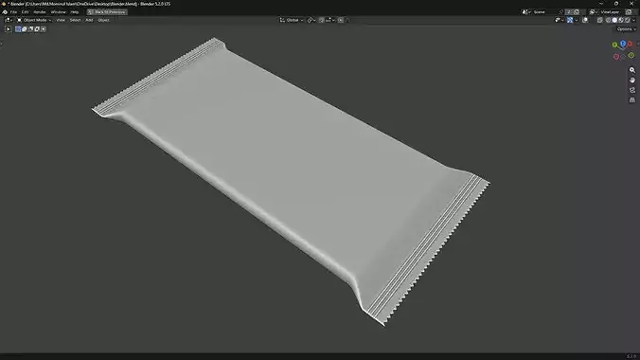Open the Blender logo app menu
The height and width of the screenshot is (360, 640).
(x=5, y=12)
